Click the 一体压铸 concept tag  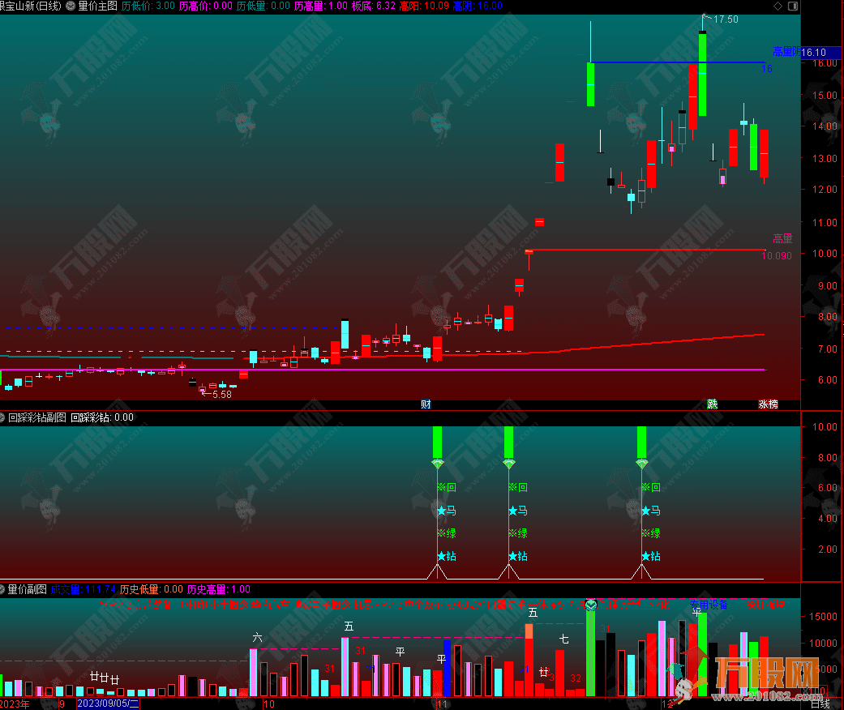[548, 605]
